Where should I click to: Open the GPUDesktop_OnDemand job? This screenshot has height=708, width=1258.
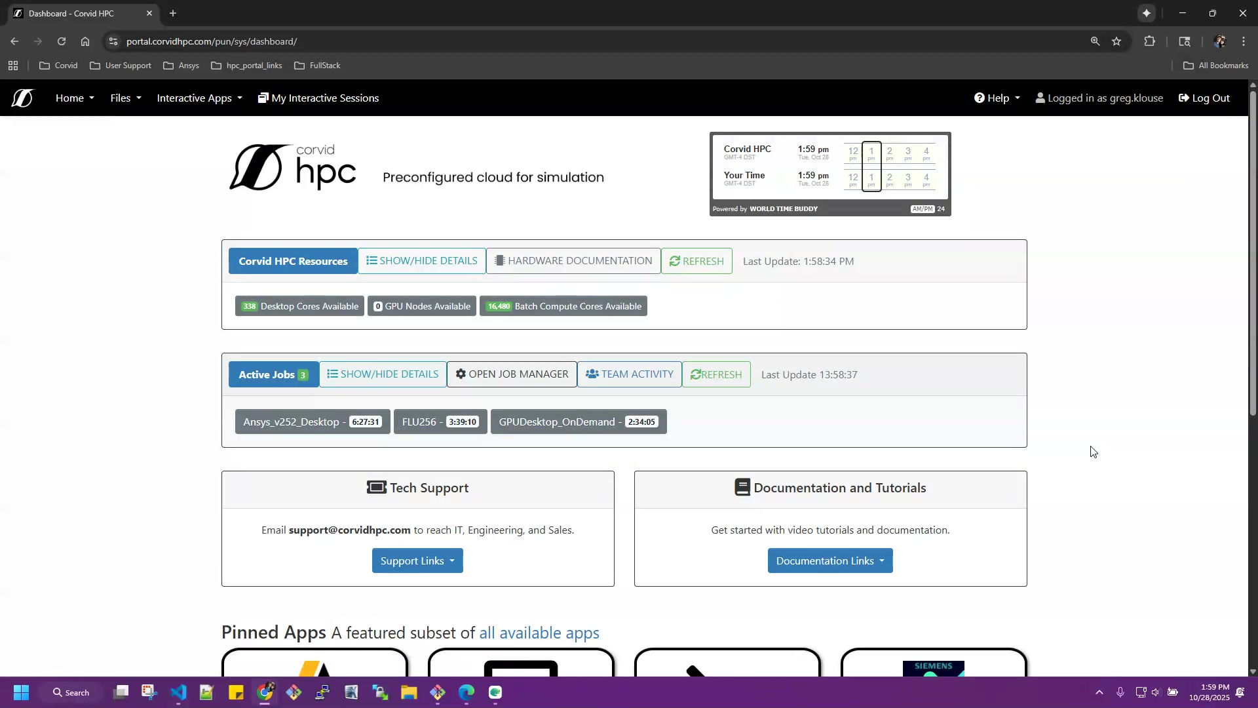point(579,422)
